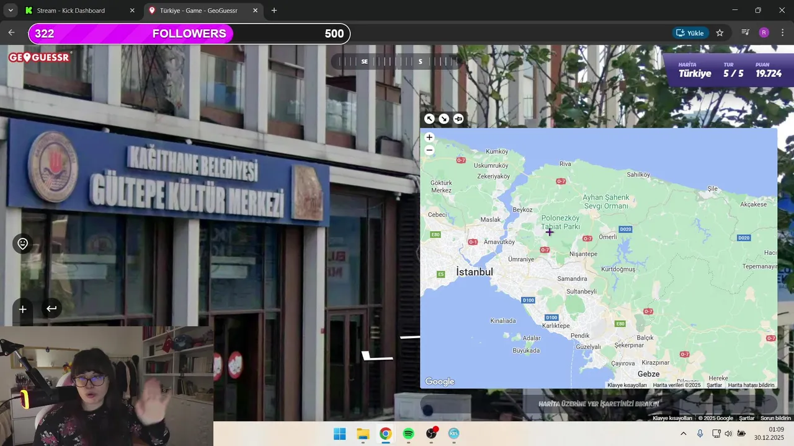The width and height of the screenshot is (794, 446).
Task: Click the Kumköy label on the map
Action: pyautogui.click(x=497, y=152)
